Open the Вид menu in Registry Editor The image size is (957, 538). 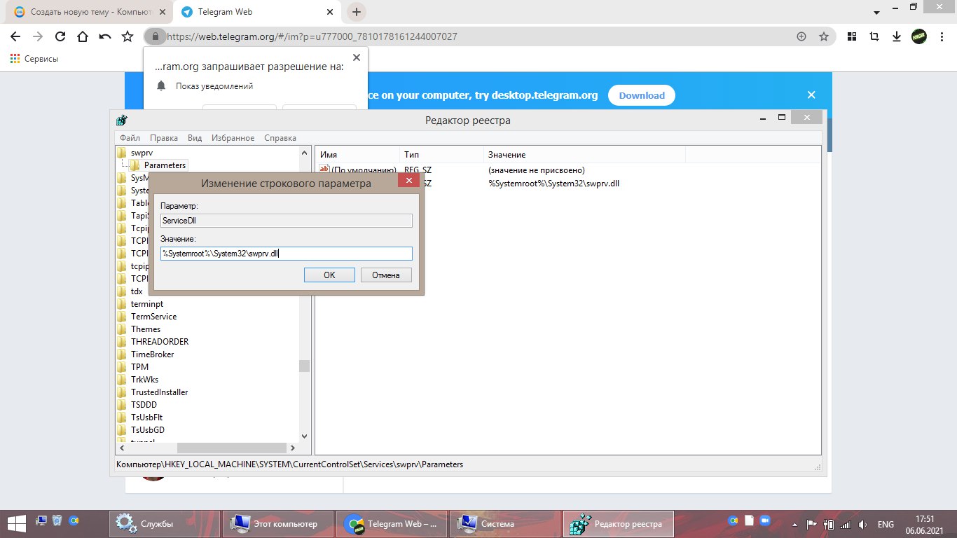[x=195, y=138]
